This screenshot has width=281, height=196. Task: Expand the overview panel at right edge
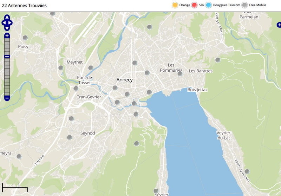(279, 25)
